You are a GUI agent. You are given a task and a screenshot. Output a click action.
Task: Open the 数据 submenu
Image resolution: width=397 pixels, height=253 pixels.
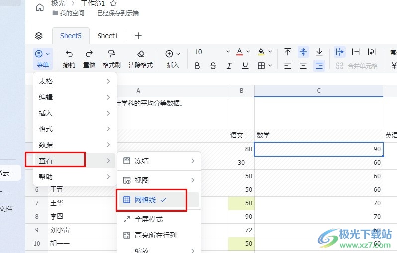75,145
